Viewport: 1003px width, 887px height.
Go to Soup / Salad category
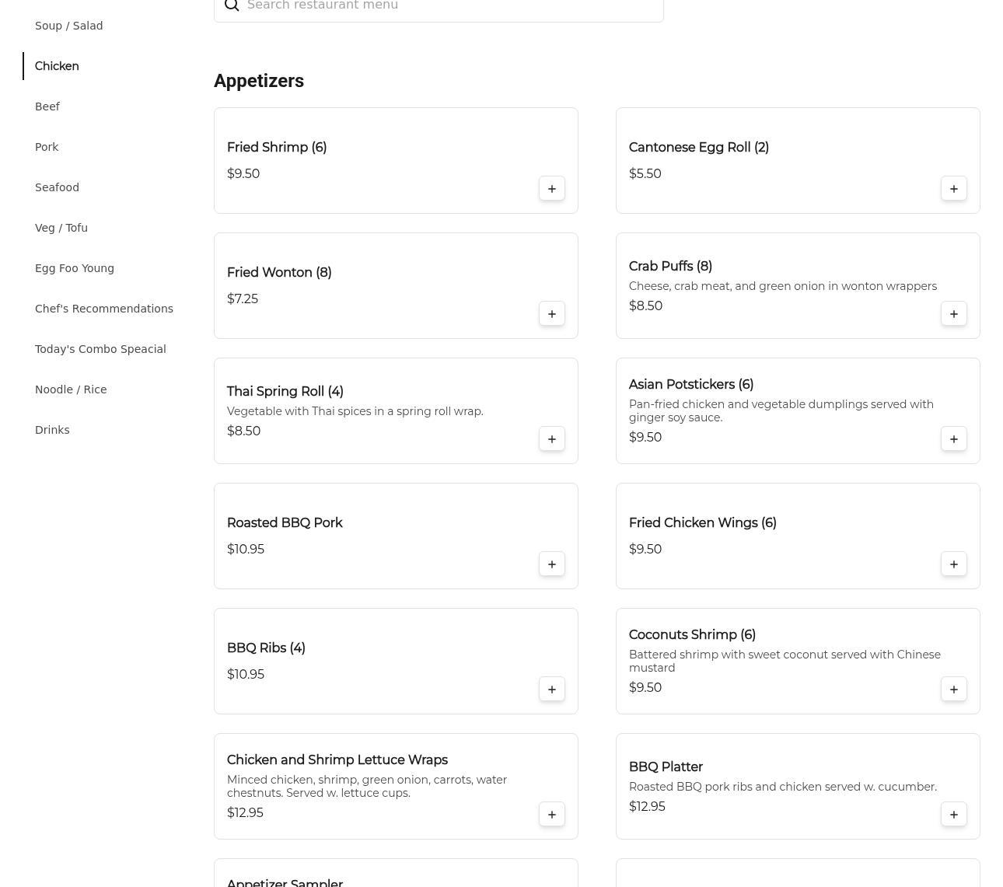(x=68, y=26)
